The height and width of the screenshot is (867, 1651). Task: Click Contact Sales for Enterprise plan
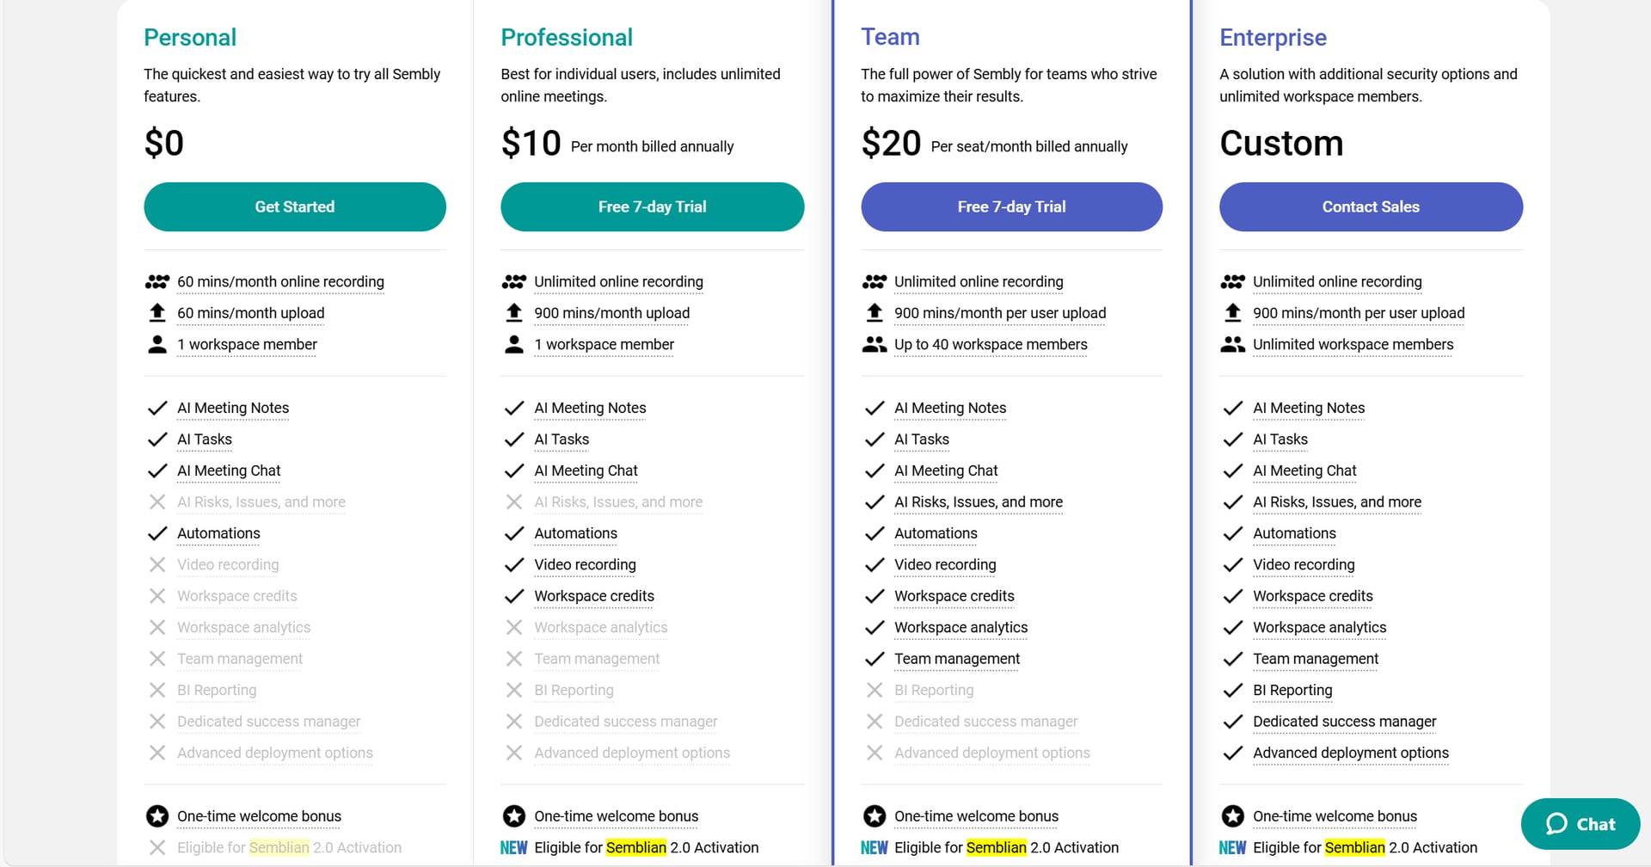tap(1371, 206)
